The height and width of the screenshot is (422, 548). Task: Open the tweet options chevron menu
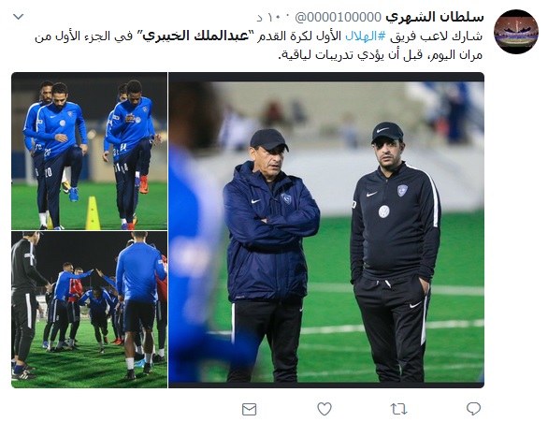coord(18,17)
